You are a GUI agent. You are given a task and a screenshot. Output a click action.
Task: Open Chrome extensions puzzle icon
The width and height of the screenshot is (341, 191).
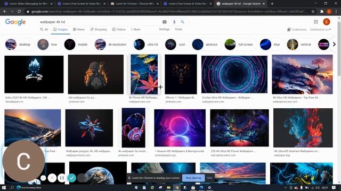322,12
